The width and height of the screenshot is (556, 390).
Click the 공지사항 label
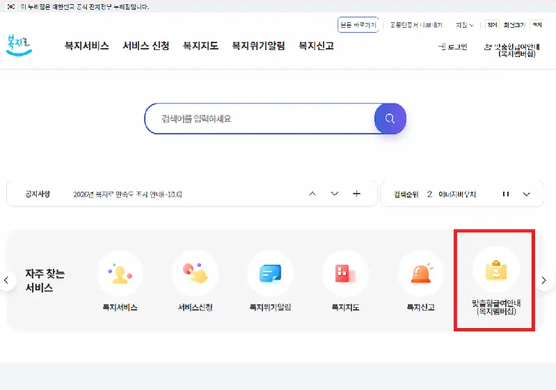coord(38,194)
